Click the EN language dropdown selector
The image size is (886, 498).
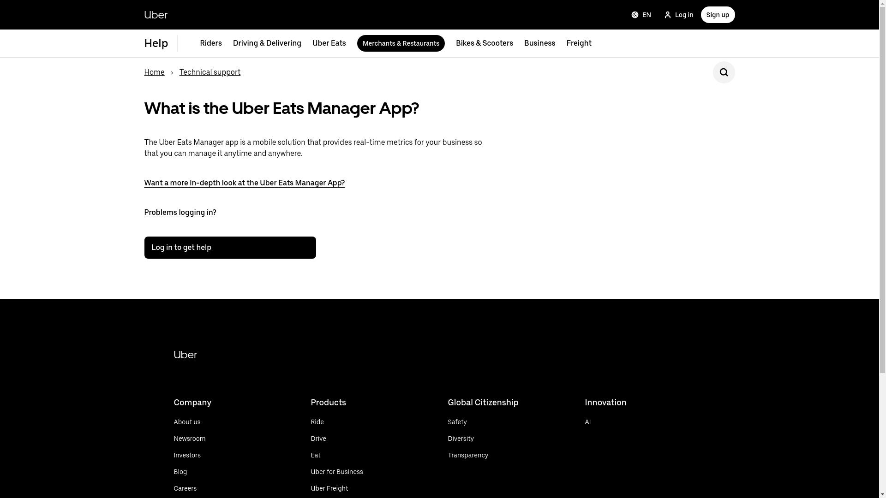point(641,15)
